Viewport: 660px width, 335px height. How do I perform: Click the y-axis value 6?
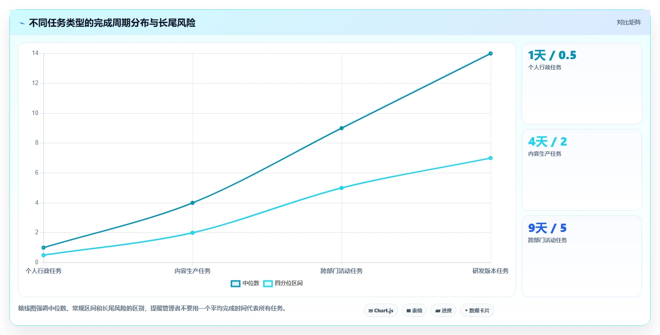[37, 173]
